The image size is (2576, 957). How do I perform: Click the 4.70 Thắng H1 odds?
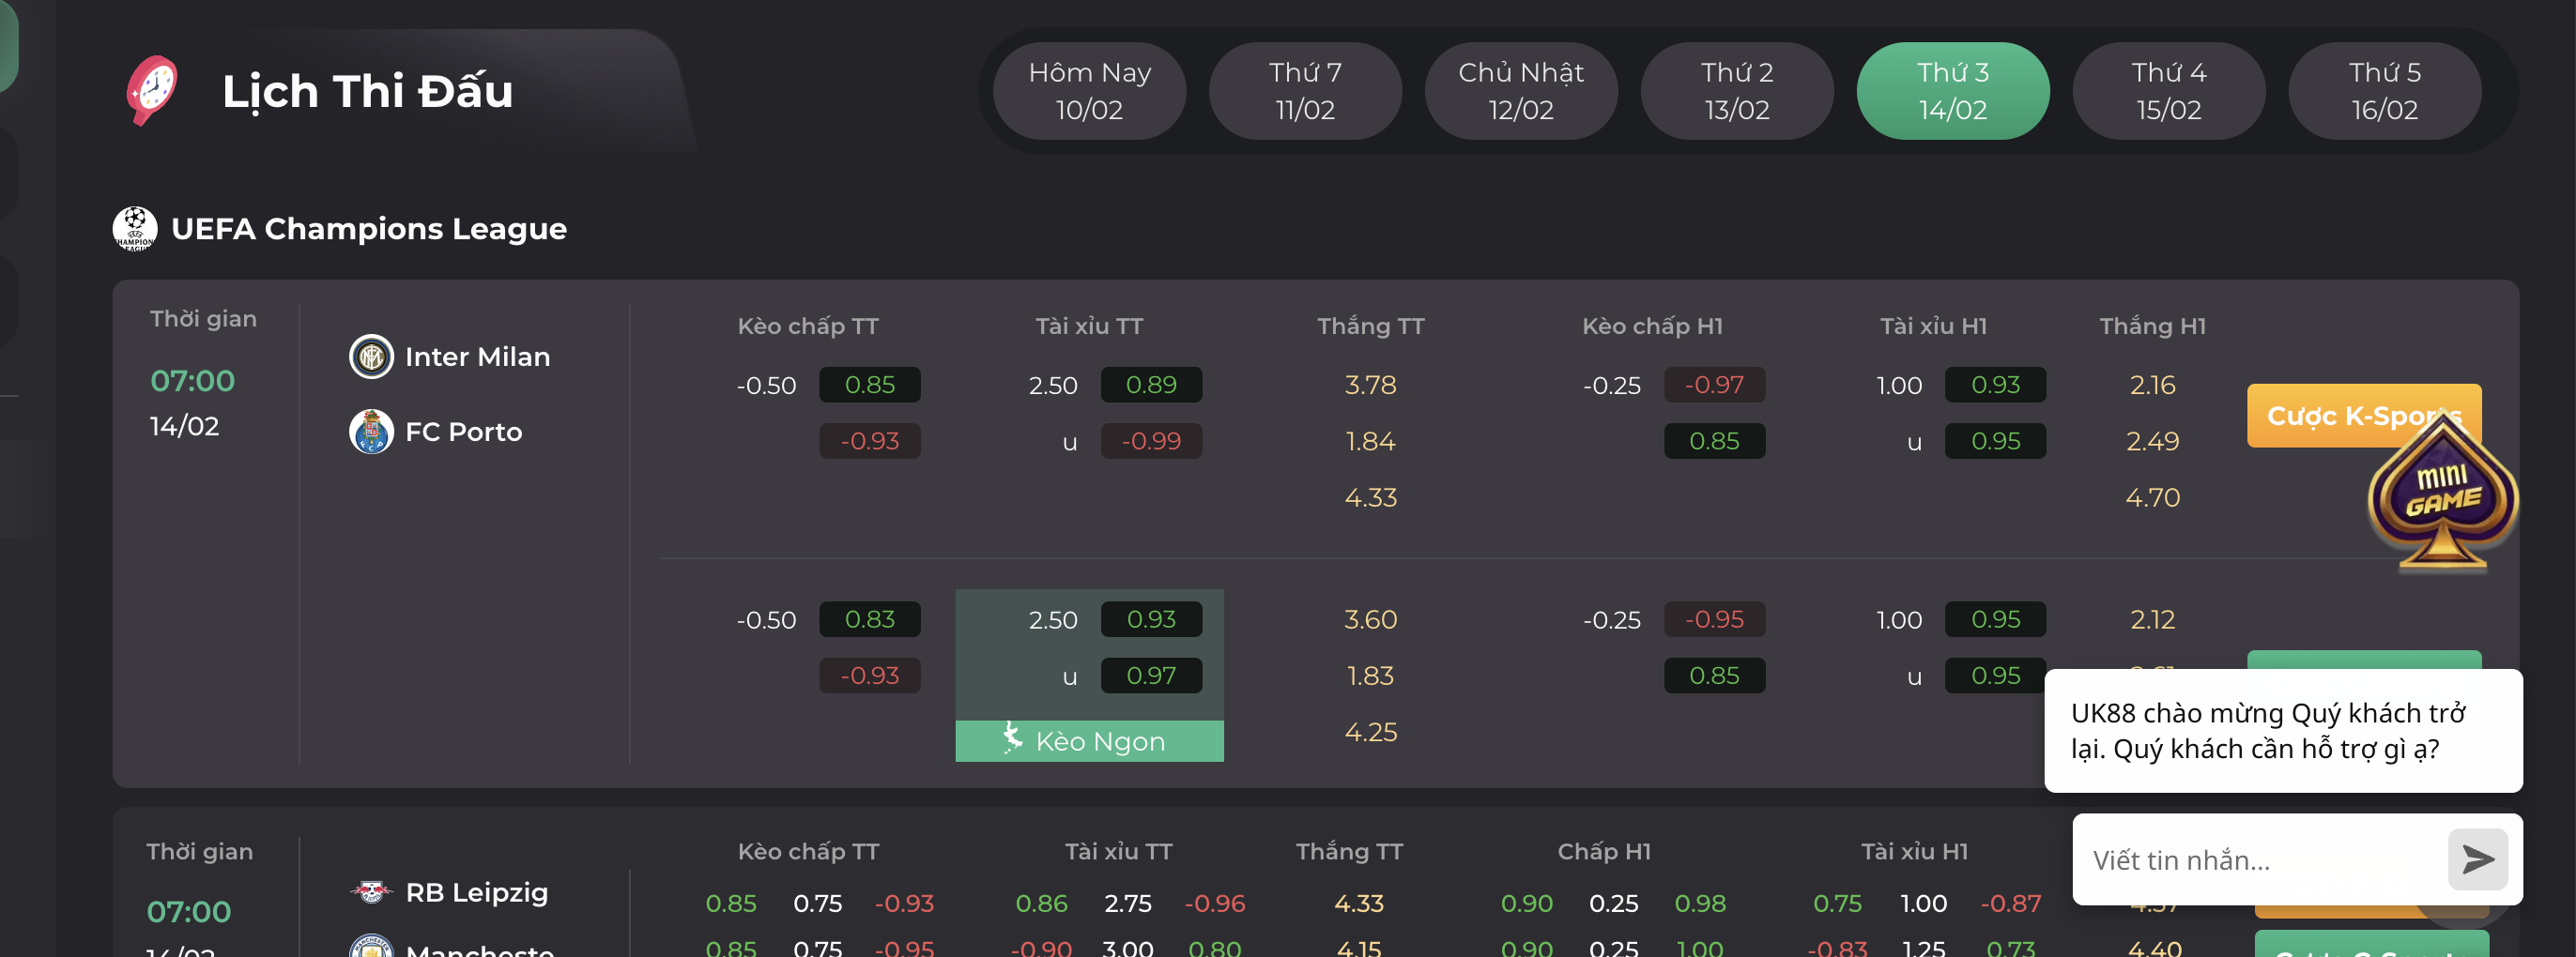point(2152,496)
